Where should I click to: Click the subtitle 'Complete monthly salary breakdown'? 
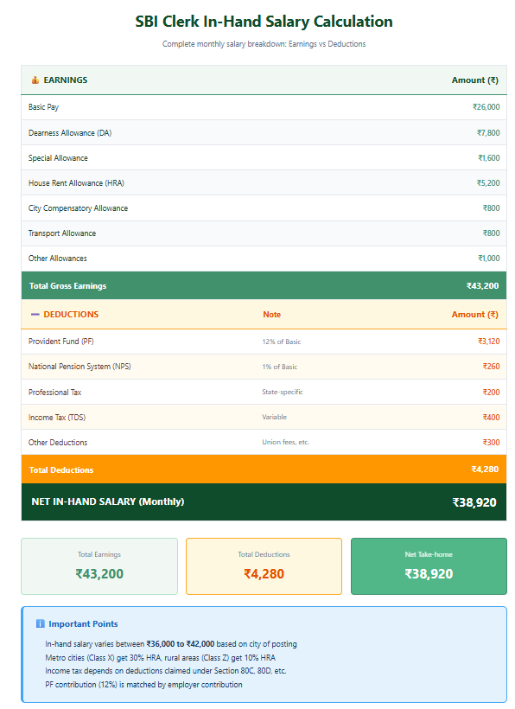coord(264,44)
